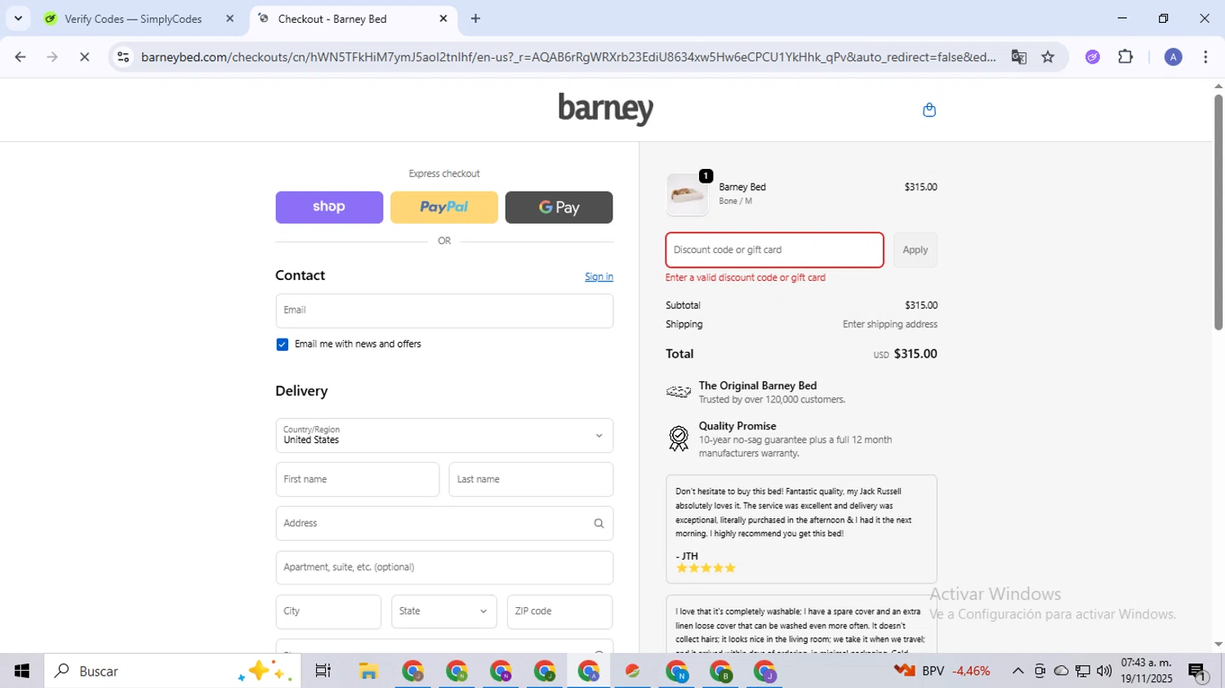Close the Verify Codes — SimplyCodes tab
The image size is (1225, 688).
229,19
